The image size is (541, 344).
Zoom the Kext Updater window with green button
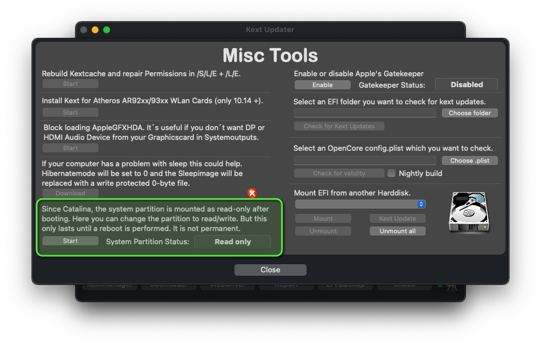click(107, 30)
